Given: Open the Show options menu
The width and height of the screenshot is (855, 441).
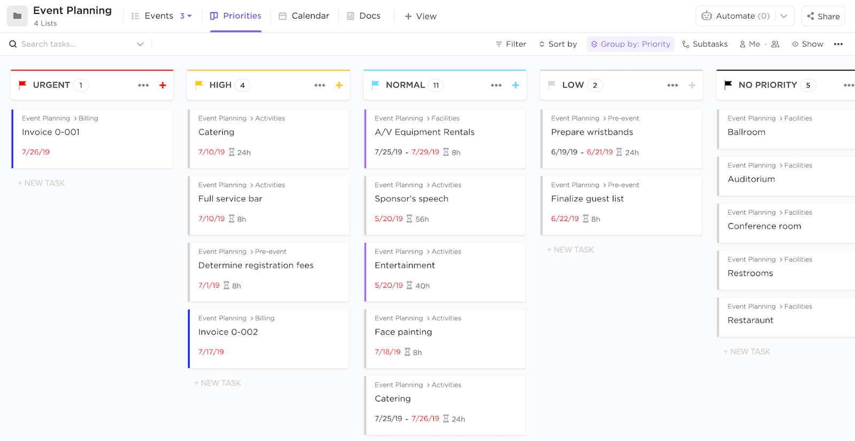Looking at the screenshot, I should (807, 44).
